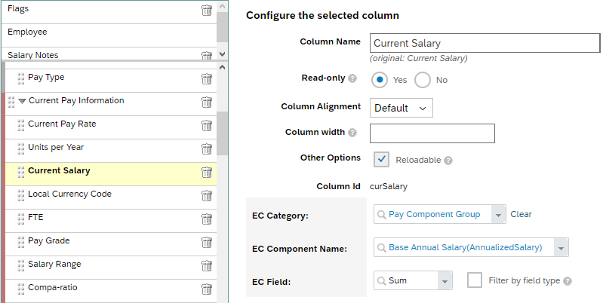Image resolution: width=603 pixels, height=303 pixels.
Task: Select the Salary Range column item
Action: 111,266
